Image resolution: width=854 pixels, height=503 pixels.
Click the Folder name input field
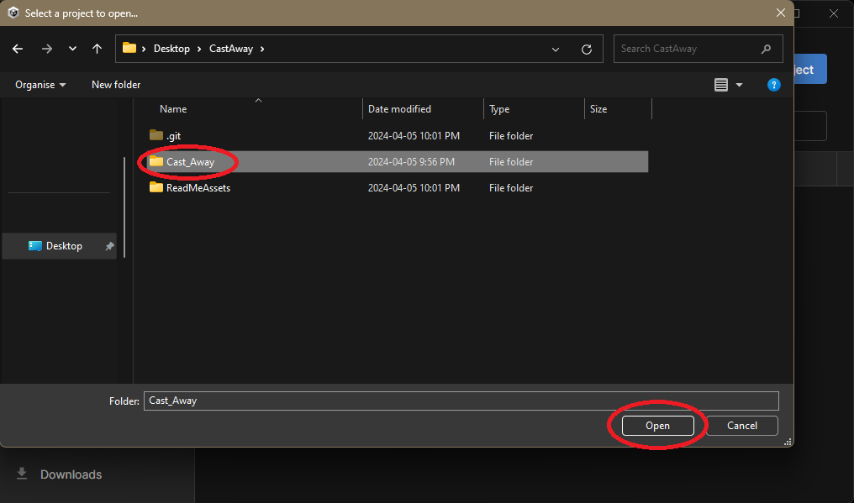(x=461, y=401)
